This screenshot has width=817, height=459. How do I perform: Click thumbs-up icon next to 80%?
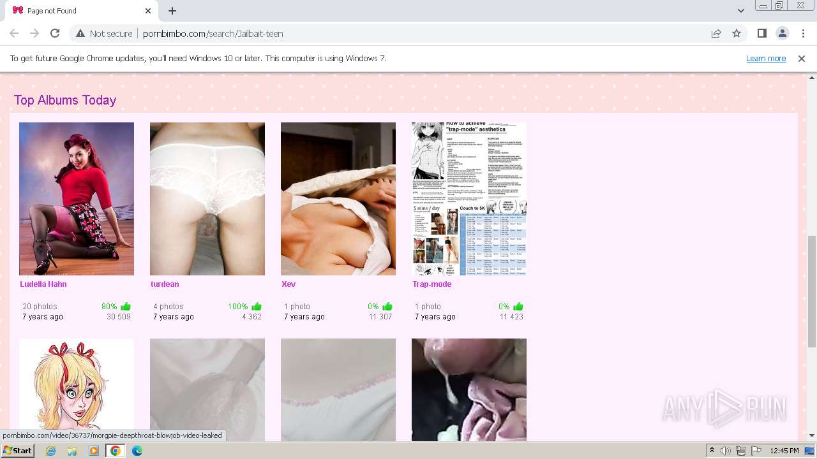coord(126,307)
